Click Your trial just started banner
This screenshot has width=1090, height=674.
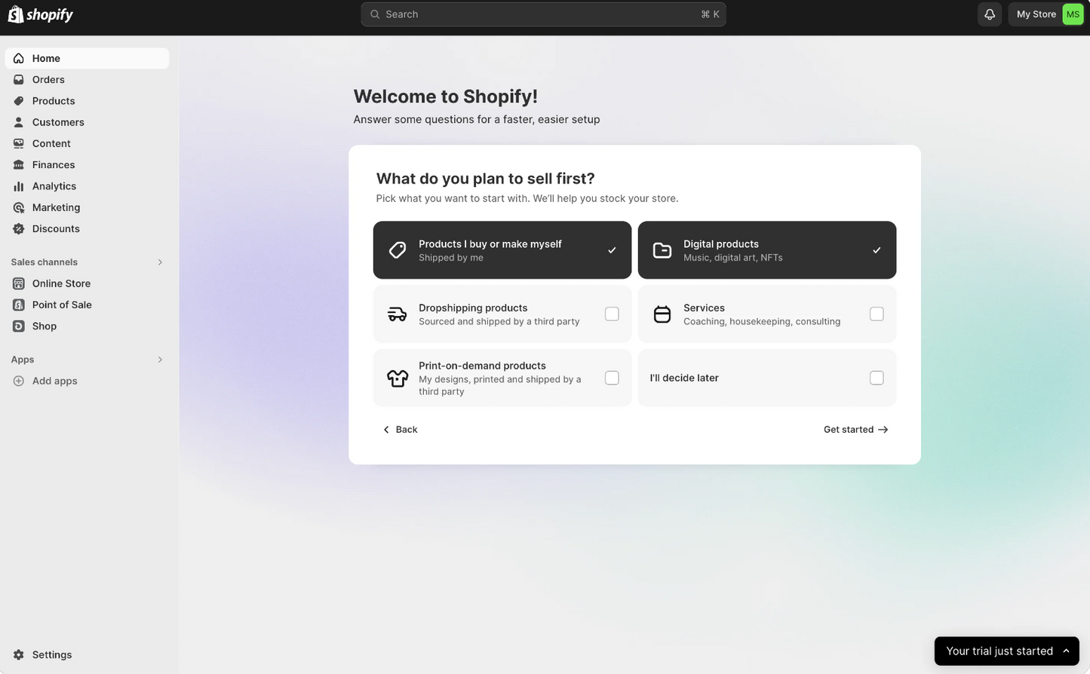pos(1006,651)
